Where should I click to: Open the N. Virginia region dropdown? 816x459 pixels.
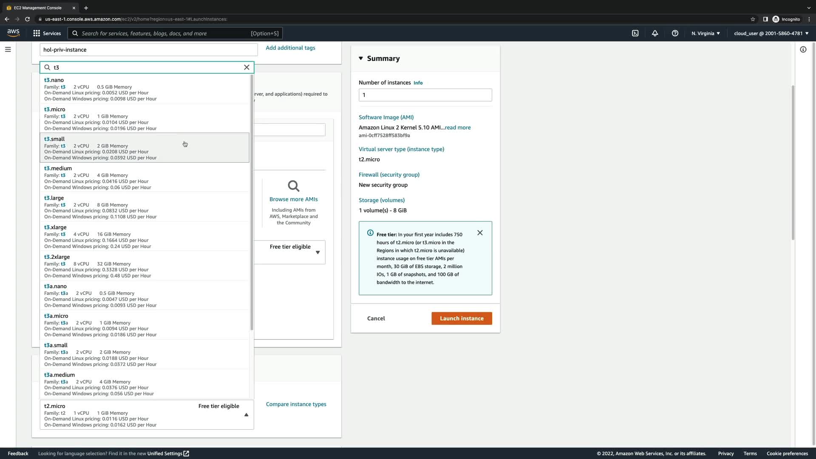point(705,33)
